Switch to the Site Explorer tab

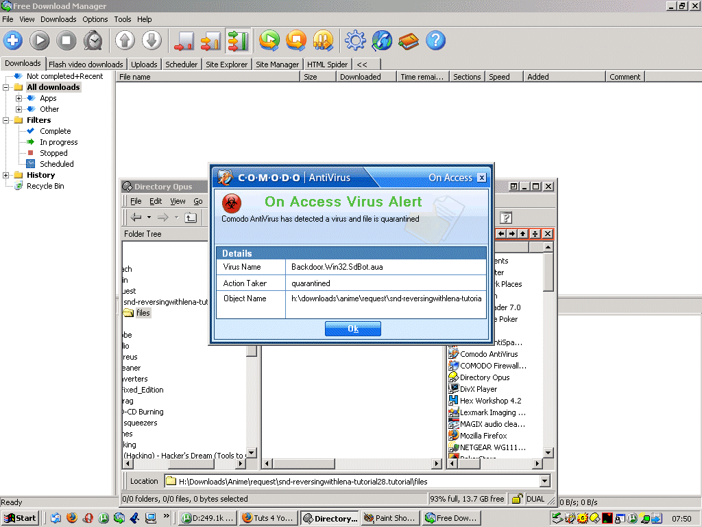(x=226, y=65)
